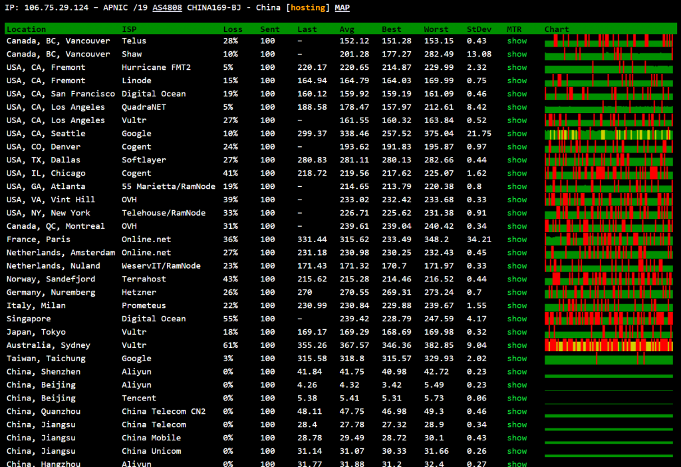Show MTR for the Dallas Softlayer row
Viewport: 681px width, 467px height.
(517, 160)
